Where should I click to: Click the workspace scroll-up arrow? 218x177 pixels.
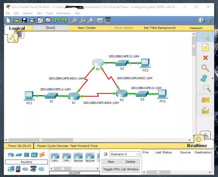pyautogui.click(x=194, y=34)
